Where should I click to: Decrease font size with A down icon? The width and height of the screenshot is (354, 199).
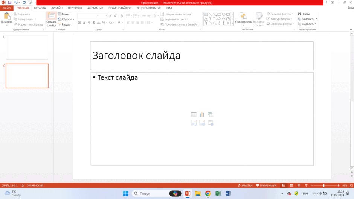pyautogui.click(x=115, y=16)
